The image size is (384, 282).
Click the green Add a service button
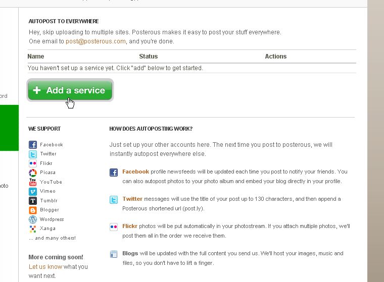(x=70, y=90)
